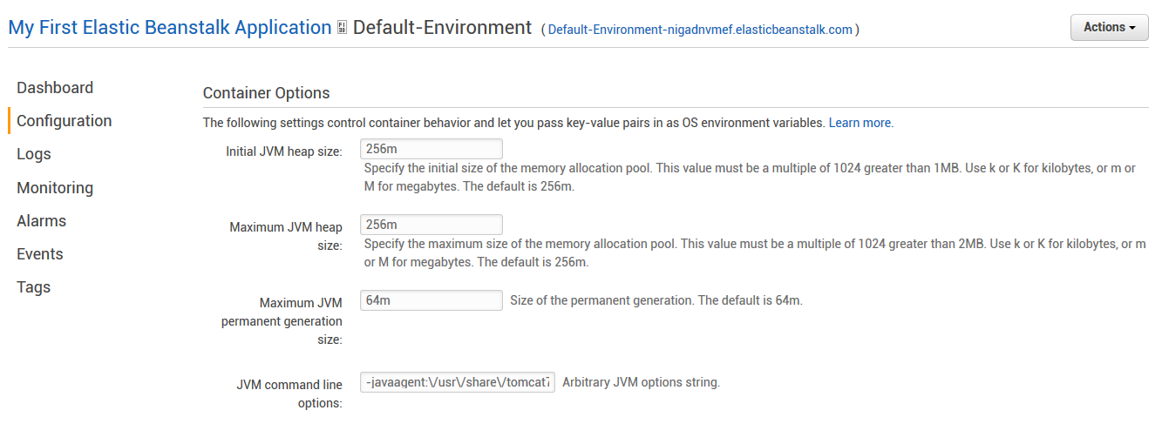Open the Logs section
The image size is (1162, 444).
(x=34, y=154)
